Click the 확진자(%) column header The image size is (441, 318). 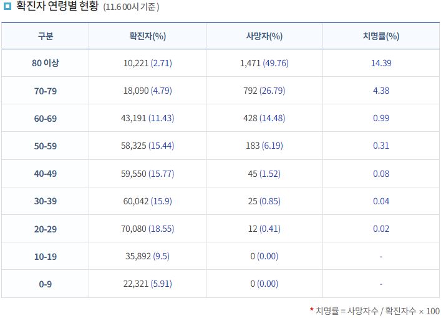[147, 36]
